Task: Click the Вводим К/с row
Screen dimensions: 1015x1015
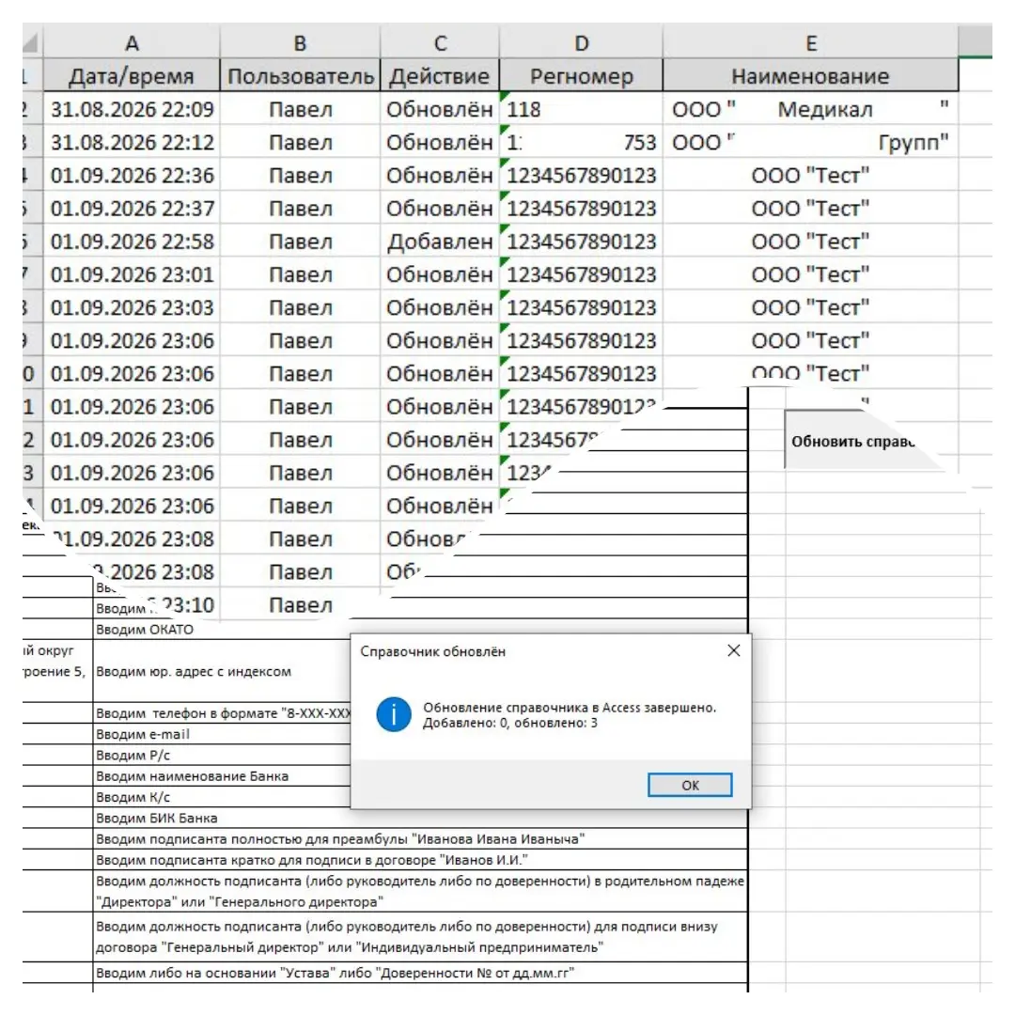Action: click(x=222, y=797)
